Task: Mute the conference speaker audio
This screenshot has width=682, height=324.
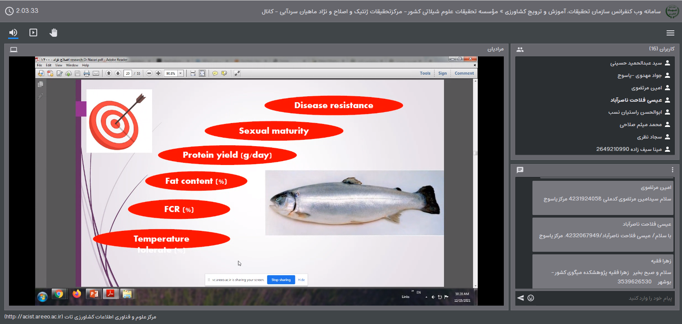Action: tap(13, 32)
